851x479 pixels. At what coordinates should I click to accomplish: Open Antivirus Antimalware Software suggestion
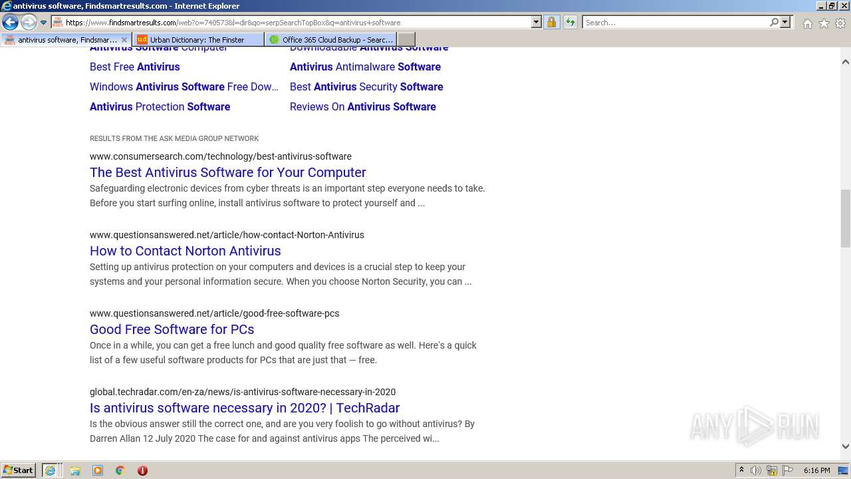[365, 67]
